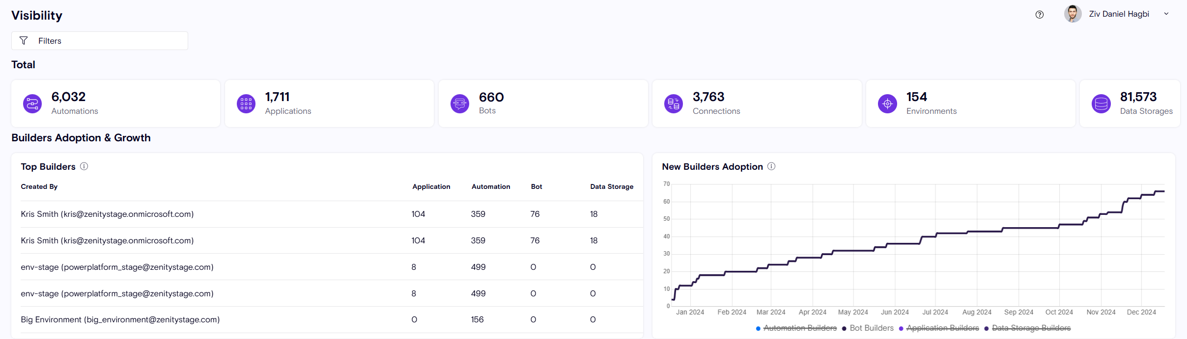Click the Automations stat card icon
Viewport: 1187px width, 339px height.
coord(32,104)
